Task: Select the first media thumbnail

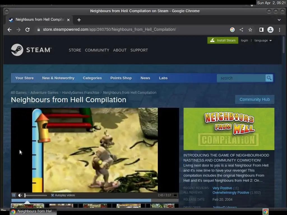Action: click(27, 206)
